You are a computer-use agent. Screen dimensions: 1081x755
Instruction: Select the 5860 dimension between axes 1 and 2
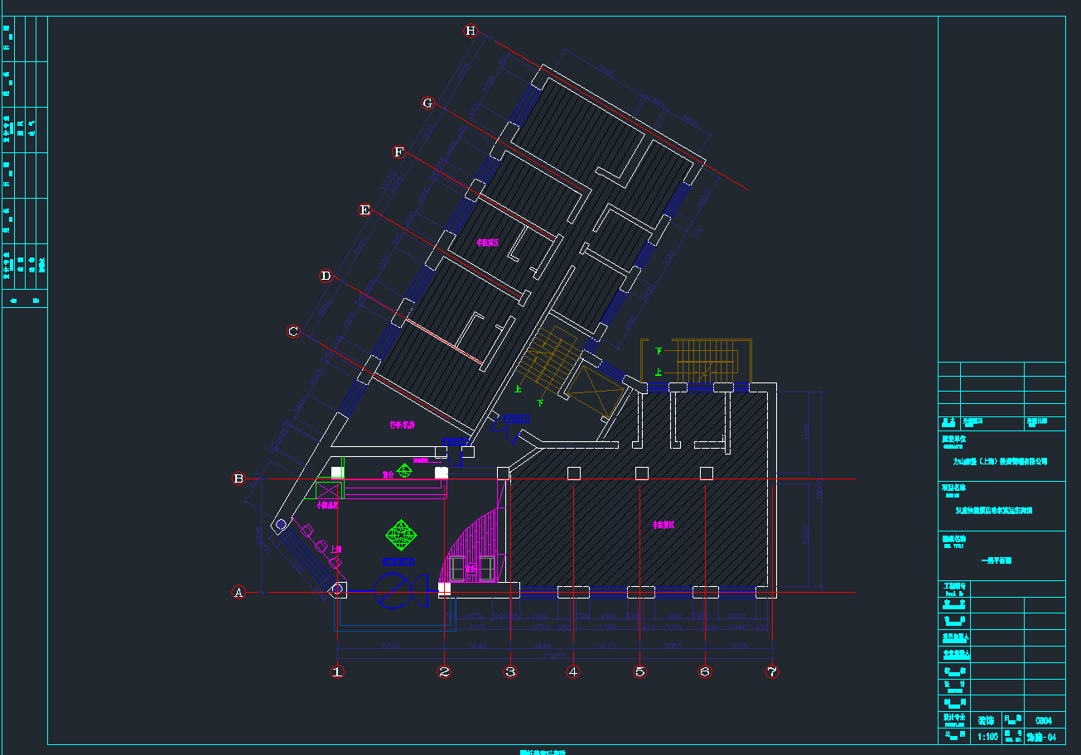click(x=390, y=645)
